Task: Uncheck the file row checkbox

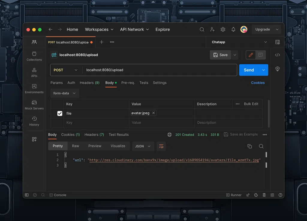Action: (60, 113)
